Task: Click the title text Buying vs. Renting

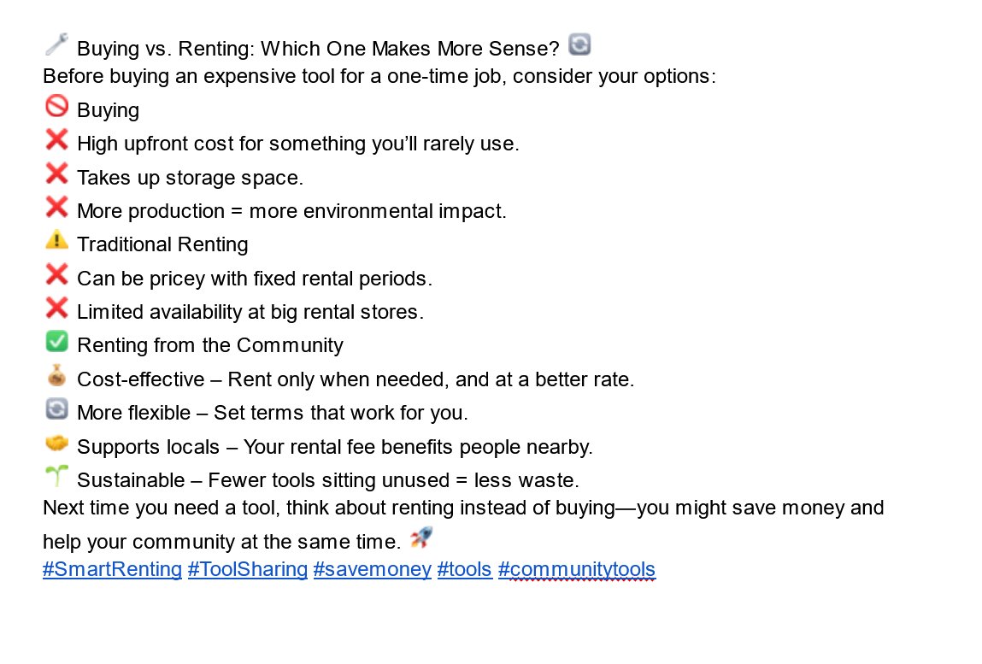Action: [x=163, y=48]
